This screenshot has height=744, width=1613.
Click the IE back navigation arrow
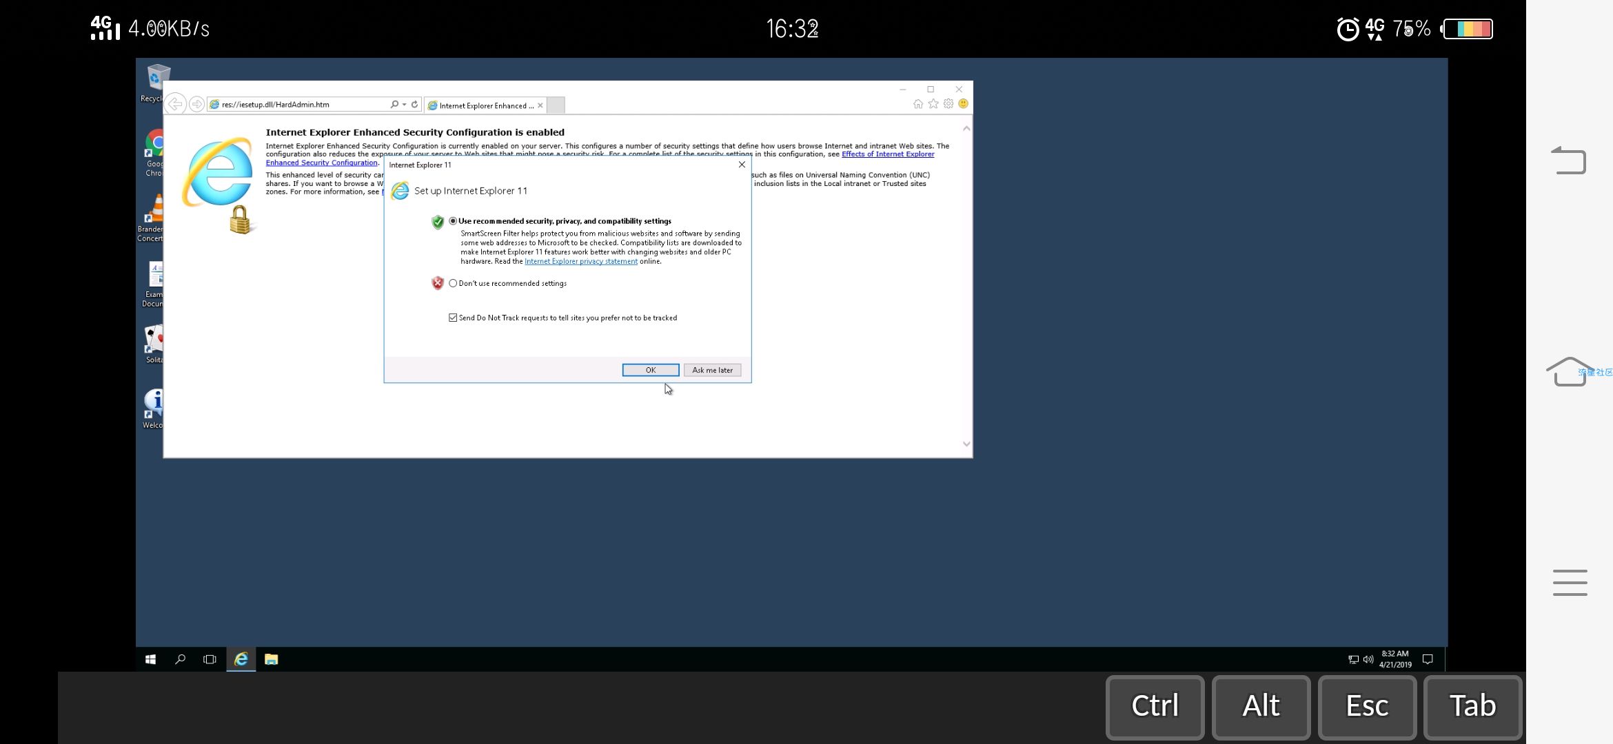point(175,104)
